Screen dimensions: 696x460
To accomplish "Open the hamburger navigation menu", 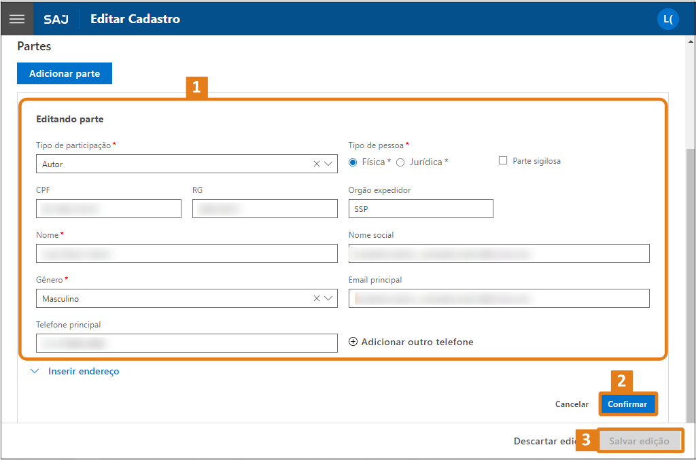I will coord(17,18).
